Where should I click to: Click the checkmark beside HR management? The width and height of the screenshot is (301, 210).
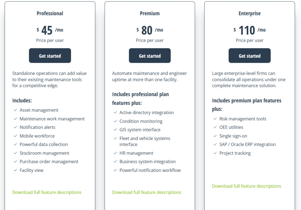coord(115,153)
